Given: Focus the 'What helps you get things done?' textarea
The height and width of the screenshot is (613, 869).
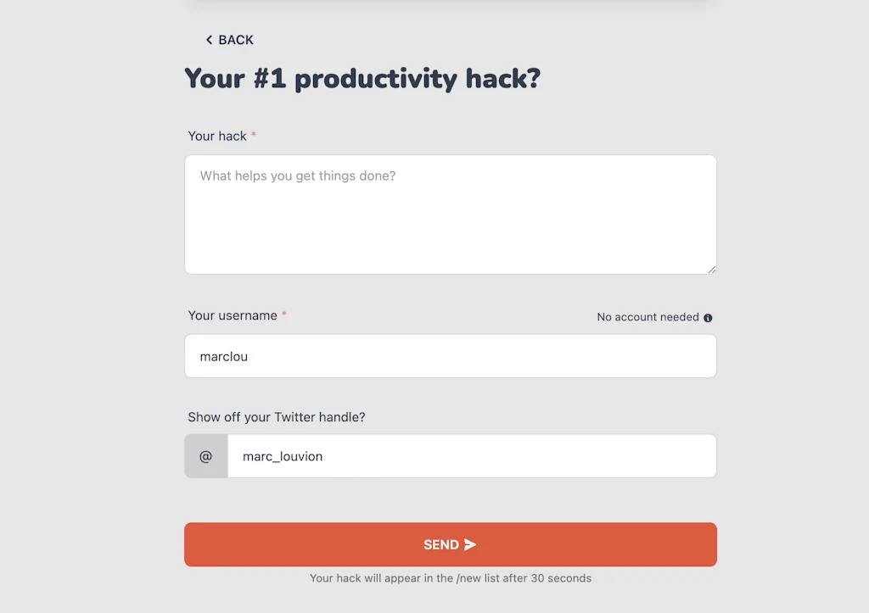Looking at the screenshot, I should pyautogui.click(x=450, y=212).
